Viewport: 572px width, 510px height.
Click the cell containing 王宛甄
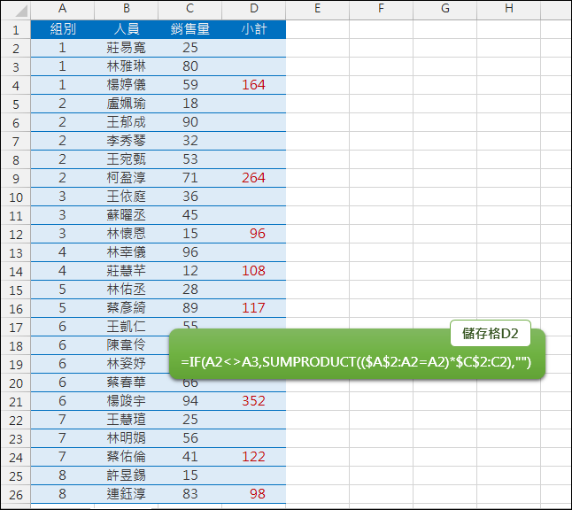point(127,159)
